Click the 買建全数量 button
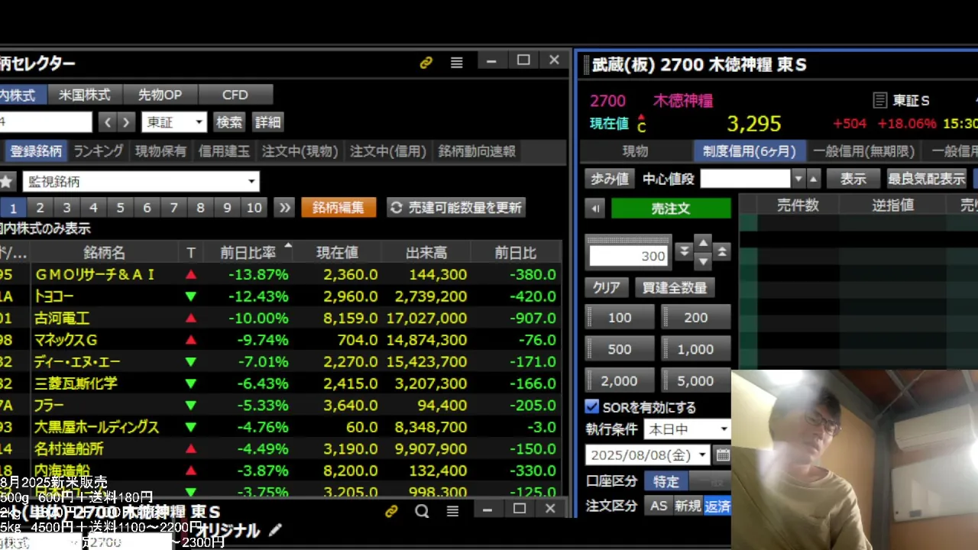Image resolution: width=978 pixels, height=550 pixels. (x=674, y=287)
